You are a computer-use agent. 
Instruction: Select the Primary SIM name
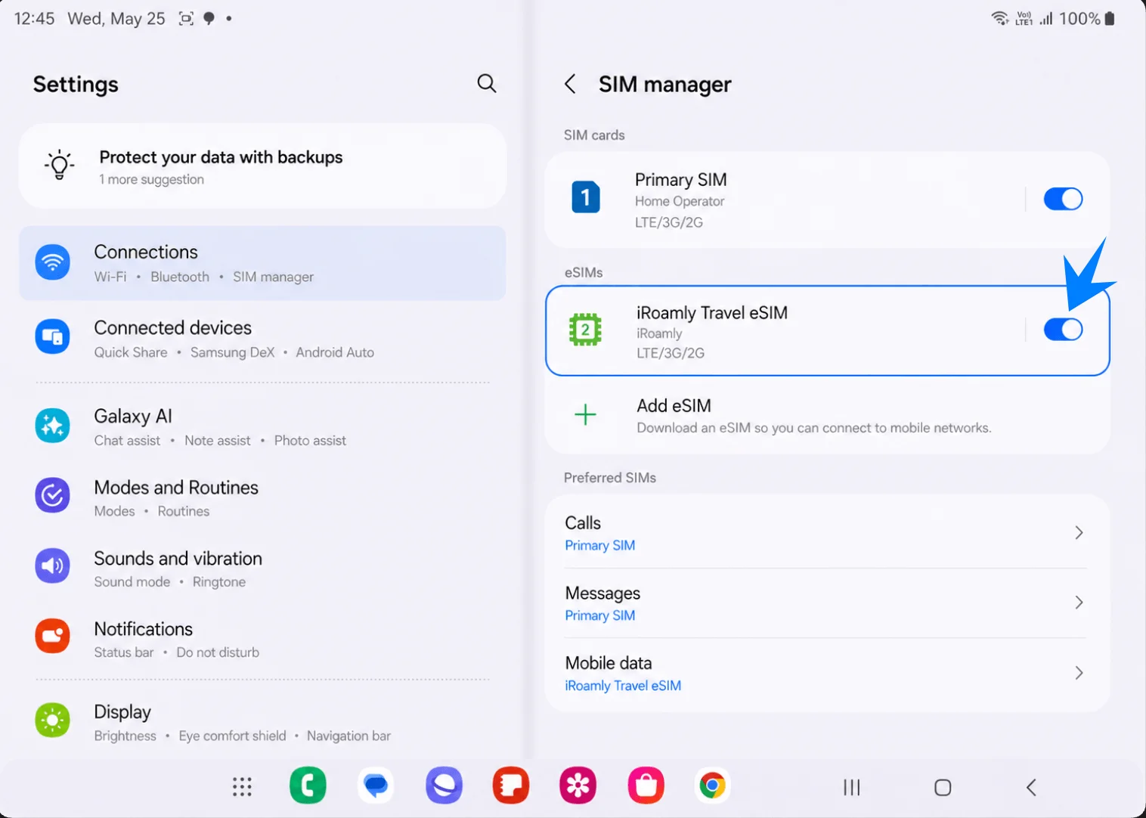pos(680,180)
